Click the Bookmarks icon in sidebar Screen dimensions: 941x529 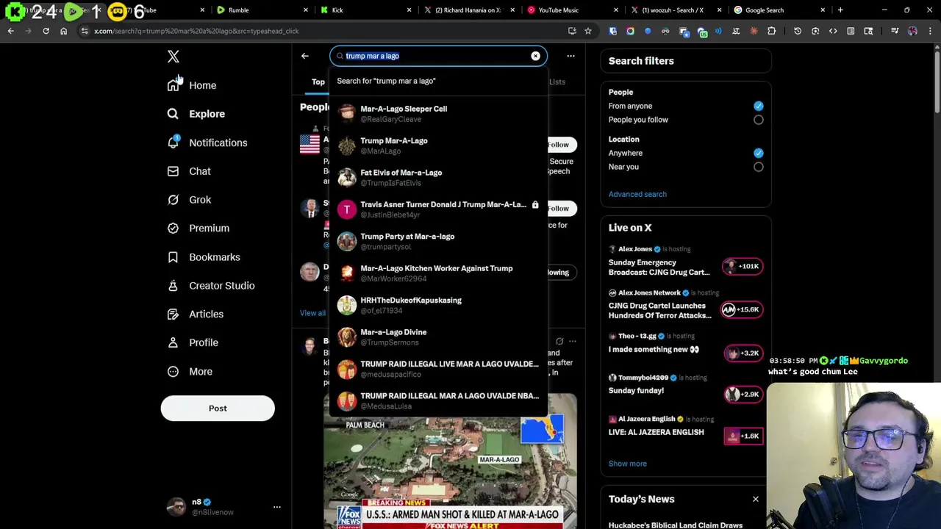point(173,257)
